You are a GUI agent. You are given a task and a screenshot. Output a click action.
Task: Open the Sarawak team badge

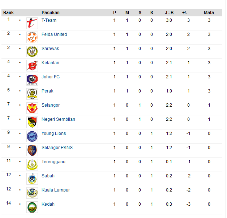[32, 52]
